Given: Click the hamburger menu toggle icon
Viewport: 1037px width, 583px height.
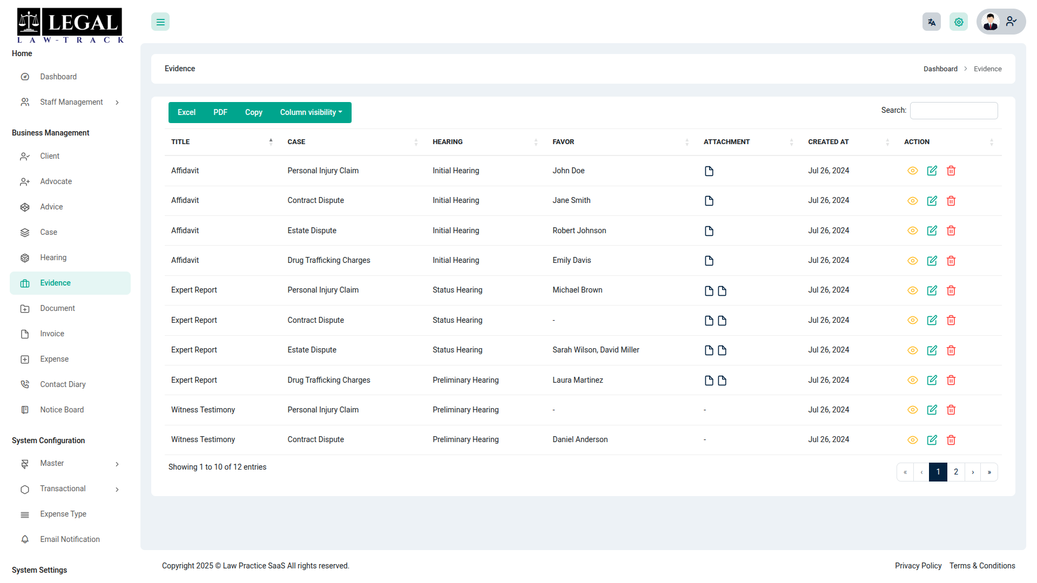Looking at the screenshot, I should (160, 22).
